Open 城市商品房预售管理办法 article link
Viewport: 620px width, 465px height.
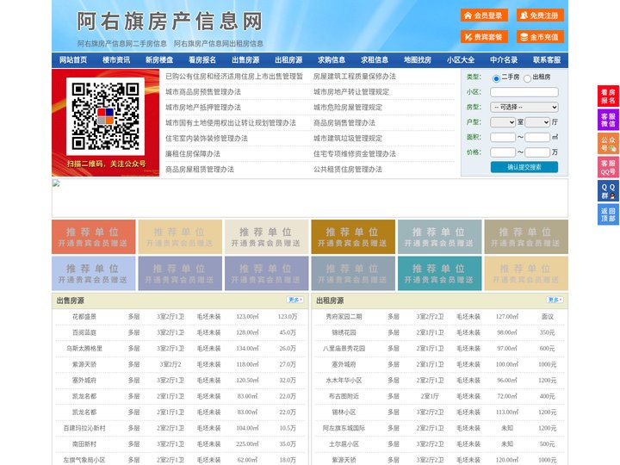pos(203,92)
